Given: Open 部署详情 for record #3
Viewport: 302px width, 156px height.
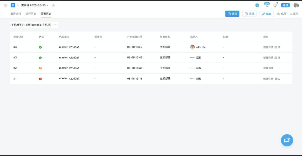Looking at the screenshot, I should pyautogui.click(x=268, y=58).
